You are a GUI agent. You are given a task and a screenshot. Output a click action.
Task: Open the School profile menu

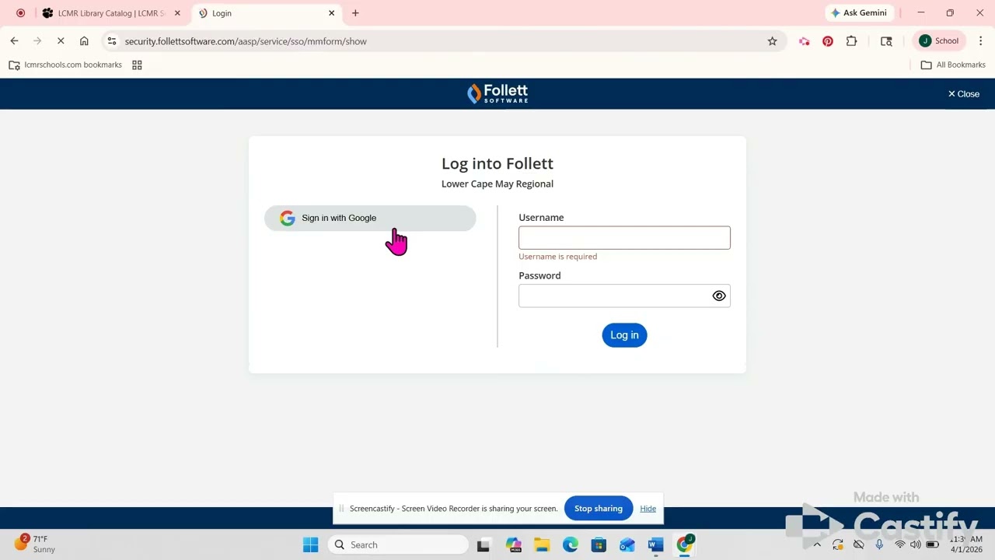(939, 41)
